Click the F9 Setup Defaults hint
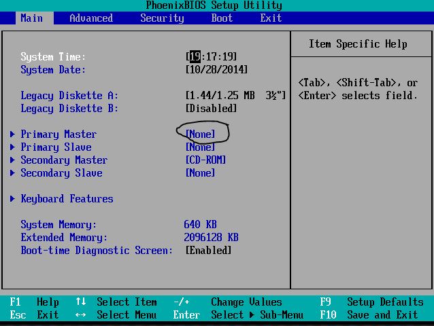Viewport: 434px width, 326px height. click(371, 302)
